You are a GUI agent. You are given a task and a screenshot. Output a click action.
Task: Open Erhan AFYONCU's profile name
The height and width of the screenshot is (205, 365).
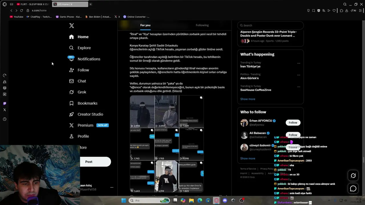pyautogui.click(x=261, y=121)
